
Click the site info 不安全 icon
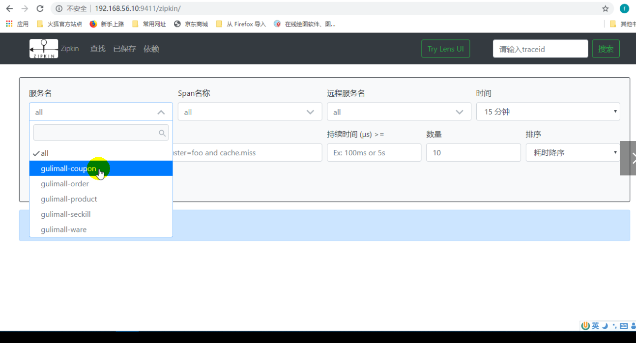[59, 8]
